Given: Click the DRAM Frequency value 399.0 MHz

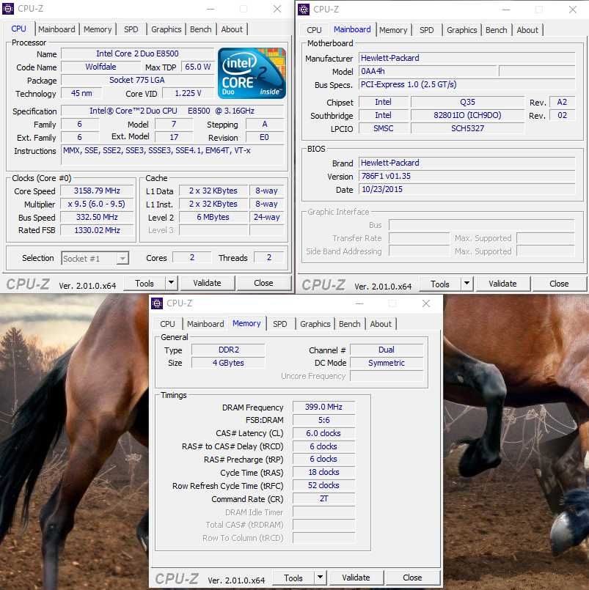Looking at the screenshot, I should pyautogui.click(x=324, y=407).
